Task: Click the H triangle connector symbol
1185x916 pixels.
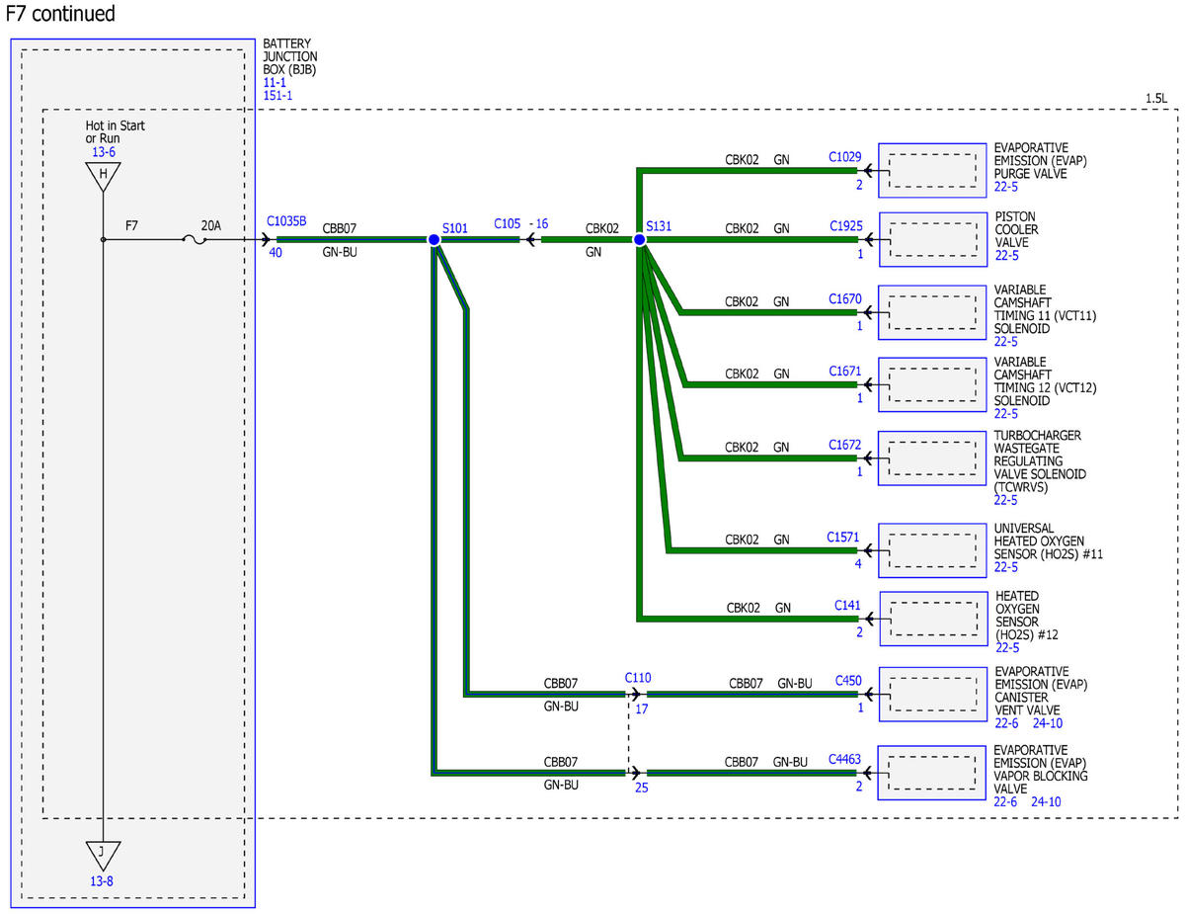Action: click(x=103, y=175)
